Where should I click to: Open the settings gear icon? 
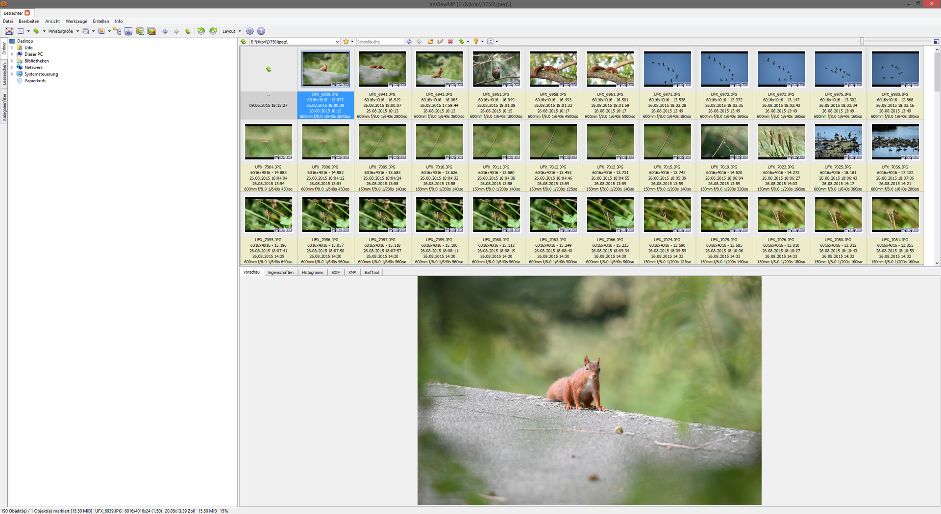click(250, 31)
